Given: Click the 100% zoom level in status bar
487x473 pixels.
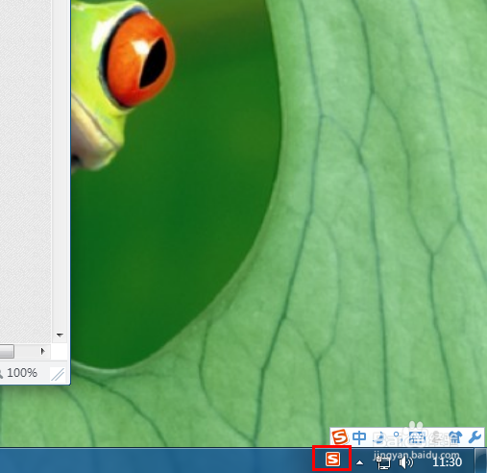Looking at the screenshot, I should 22,373.
